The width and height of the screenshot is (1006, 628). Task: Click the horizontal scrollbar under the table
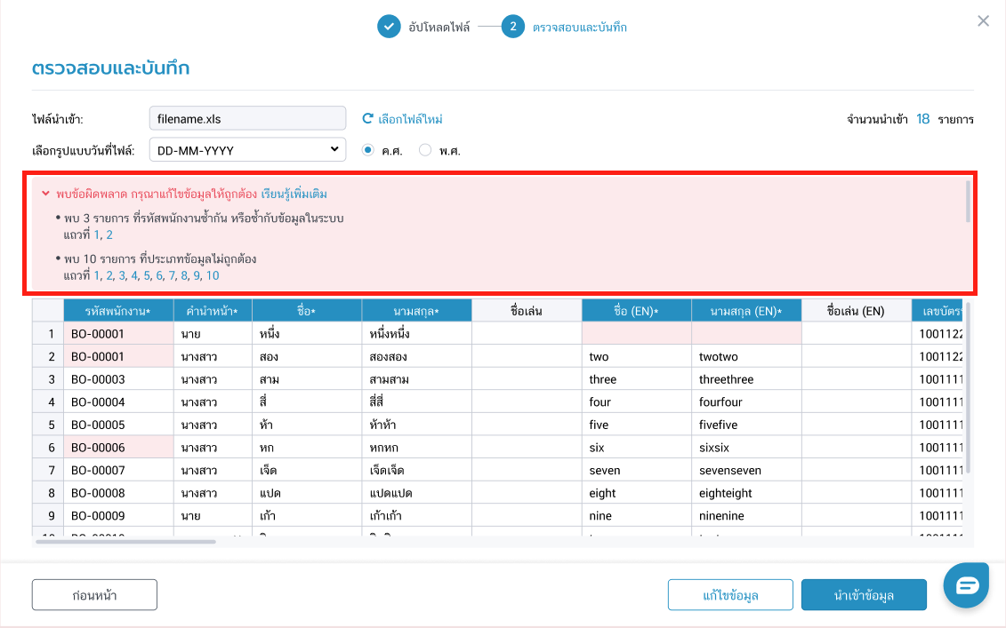click(x=126, y=541)
